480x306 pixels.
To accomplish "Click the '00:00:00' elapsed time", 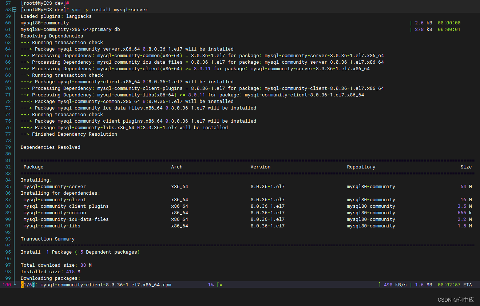I will (x=449, y=23).
